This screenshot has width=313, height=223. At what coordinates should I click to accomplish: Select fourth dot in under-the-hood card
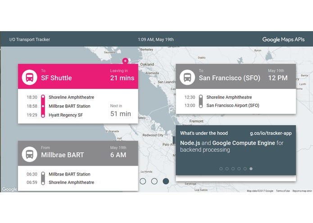point(239,168)
